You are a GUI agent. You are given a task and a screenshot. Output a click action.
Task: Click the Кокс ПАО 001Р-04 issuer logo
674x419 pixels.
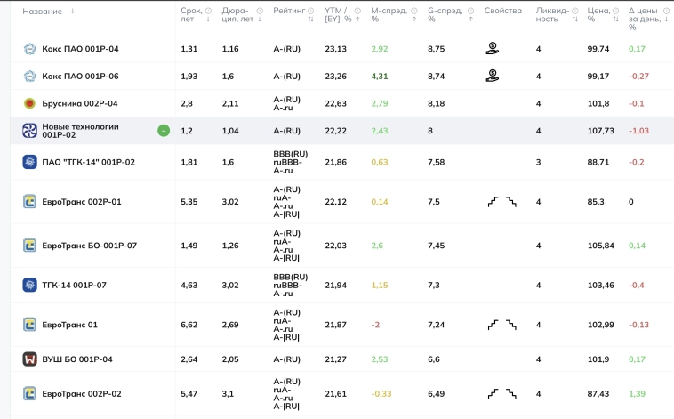coord(29,49)
